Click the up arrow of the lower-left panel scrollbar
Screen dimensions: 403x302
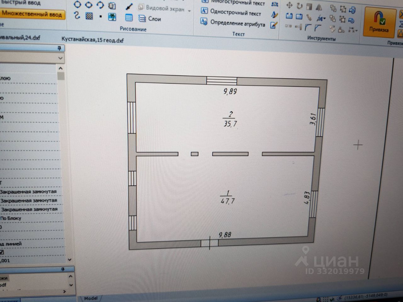click(71, 276)
